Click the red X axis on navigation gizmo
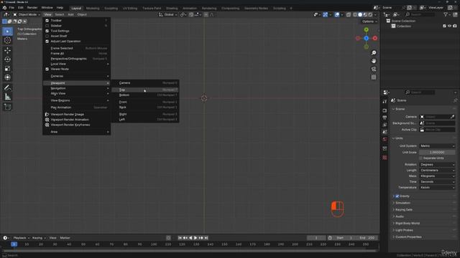Viewport: 460px width, 258px height. pos(375,38)
